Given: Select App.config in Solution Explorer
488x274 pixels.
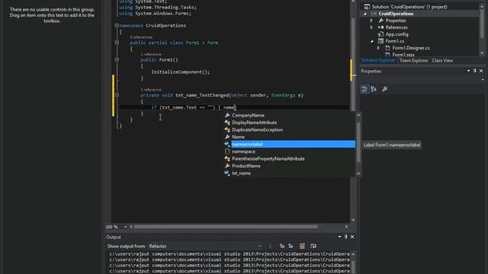Looking at the screenshot, I should [x=396, y=34].
